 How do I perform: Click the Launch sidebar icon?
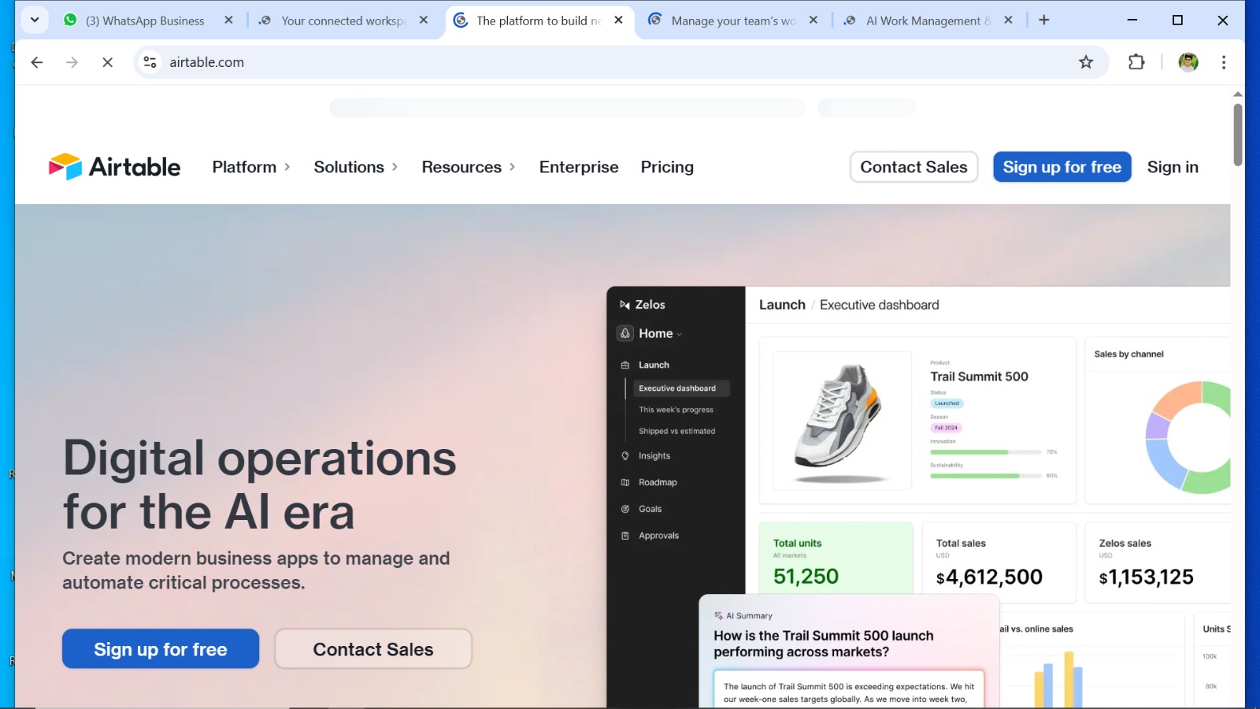click(x=625, y=366)
